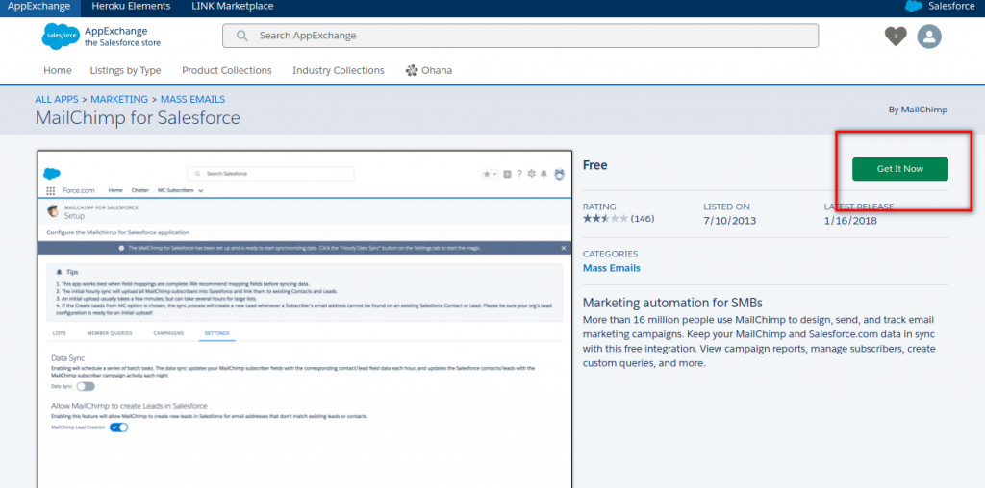Open the app launcher grid in the preview
Screen dimensions: 985x488
tap(51, 190)
